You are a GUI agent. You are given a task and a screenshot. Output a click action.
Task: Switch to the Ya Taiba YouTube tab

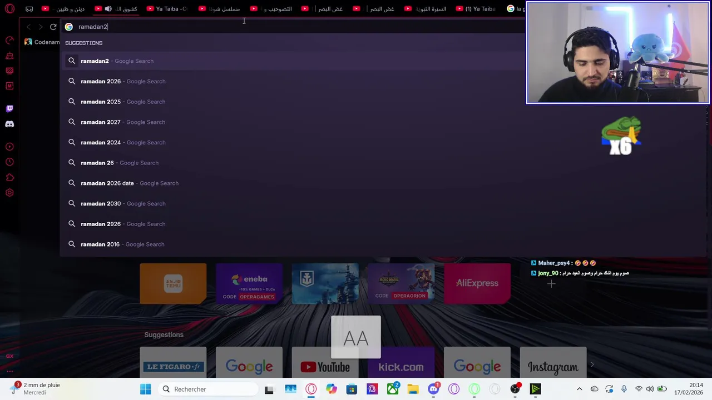[x=167, y=9]
